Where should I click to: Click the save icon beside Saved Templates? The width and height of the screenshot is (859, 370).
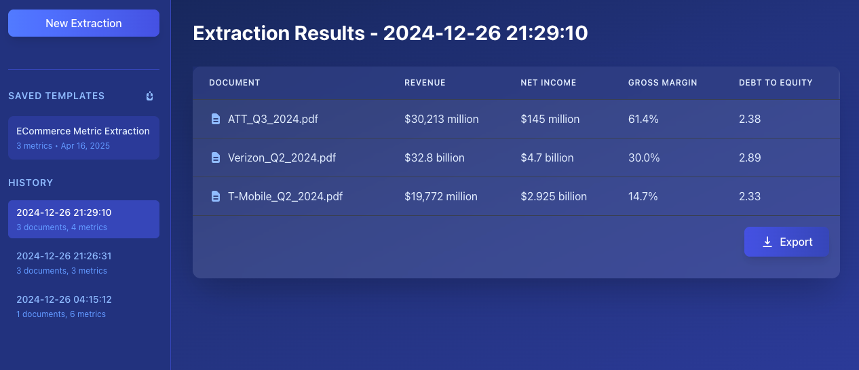149,96
